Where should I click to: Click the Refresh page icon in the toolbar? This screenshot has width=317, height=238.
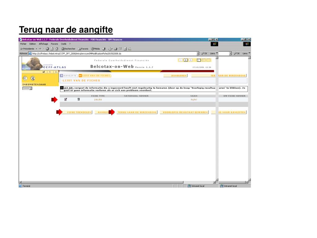tap(52, 49)
